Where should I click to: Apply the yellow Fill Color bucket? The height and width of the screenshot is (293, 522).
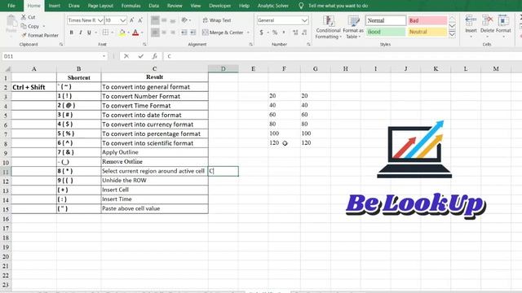pyautogui.click(x=122, y=33)
